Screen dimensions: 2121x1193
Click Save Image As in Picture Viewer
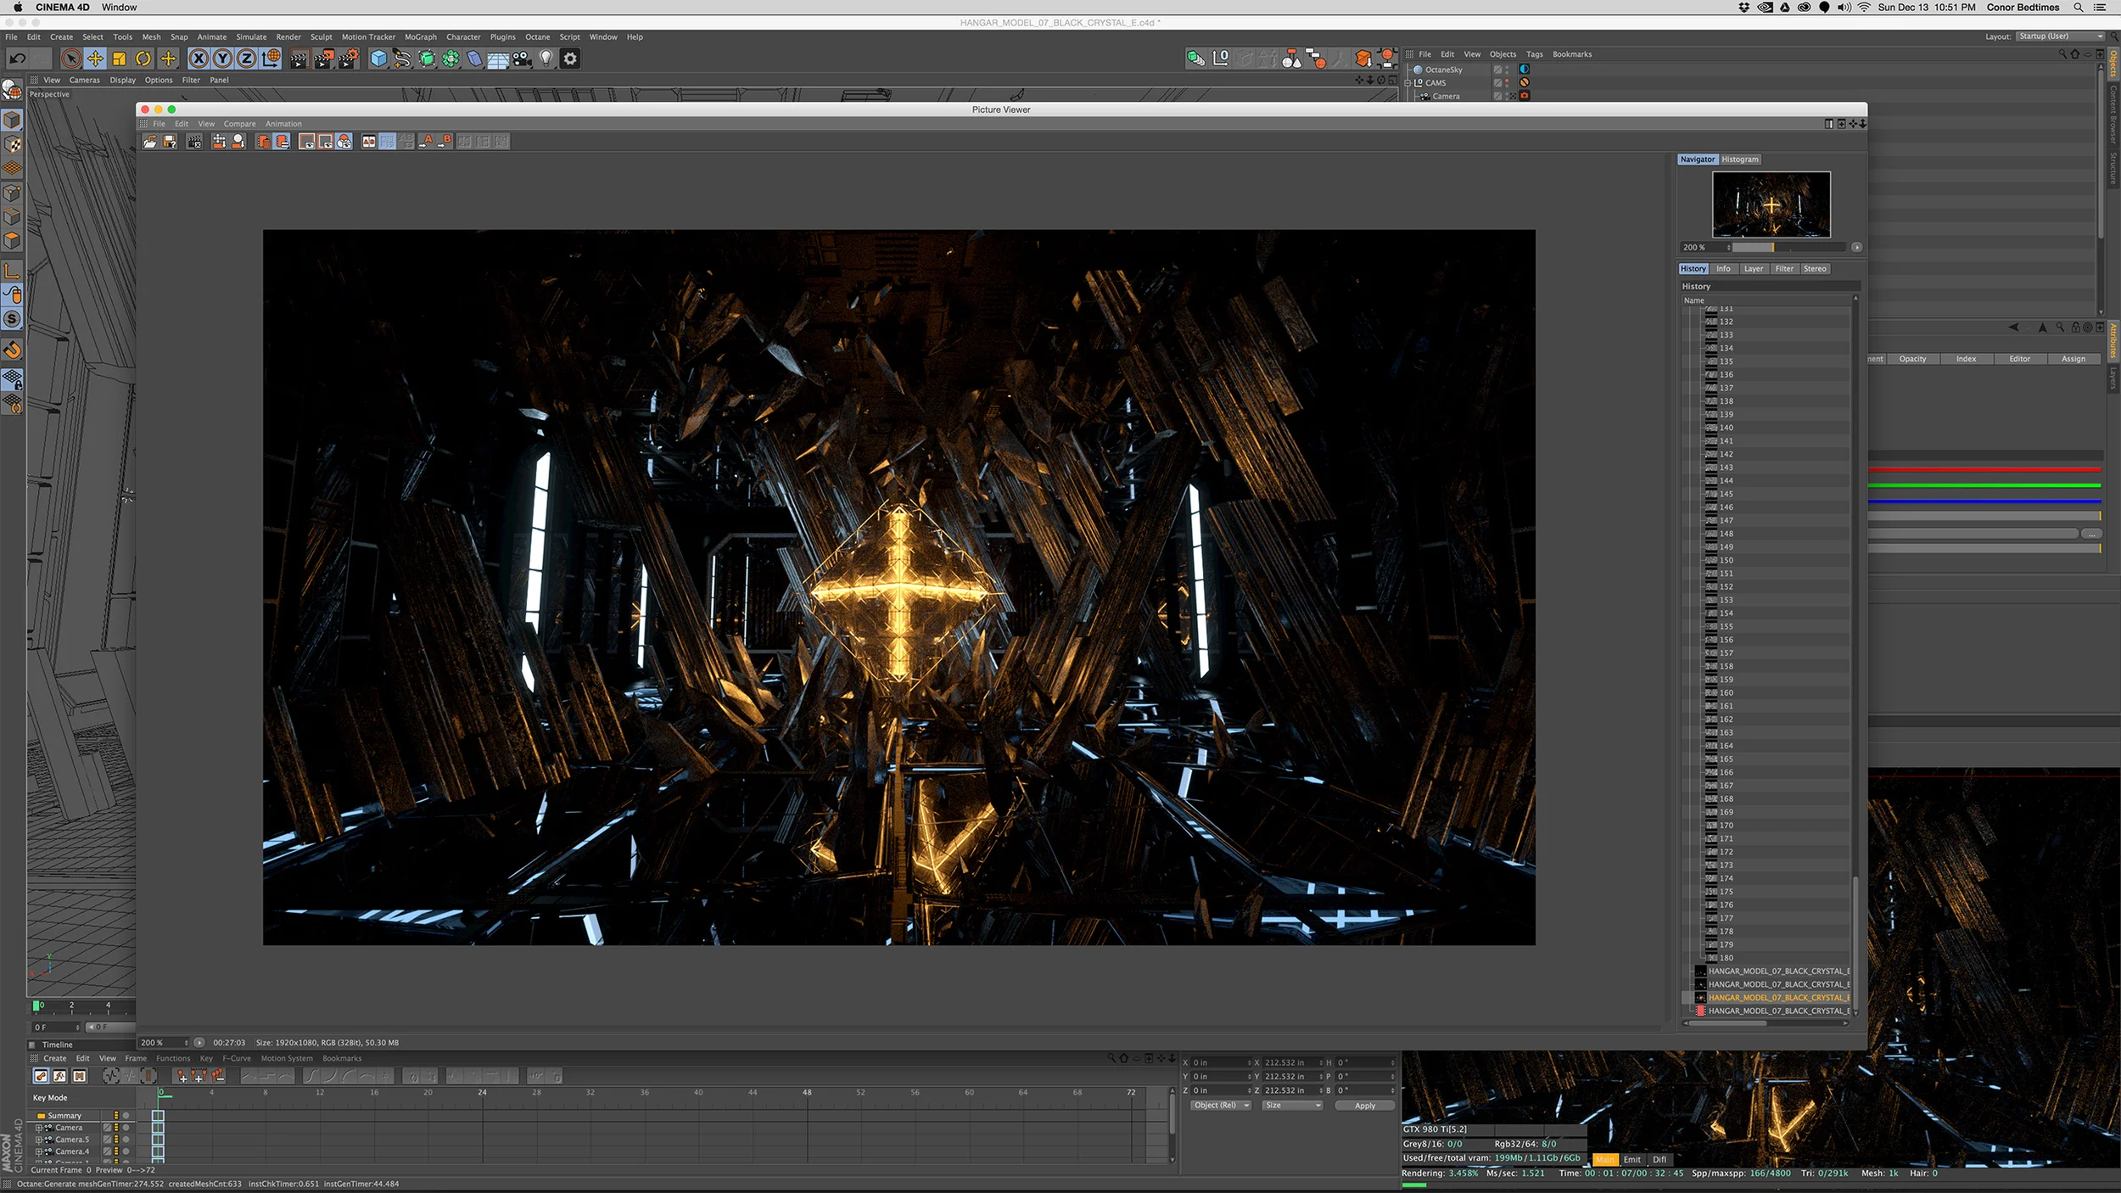coord(170,142)
